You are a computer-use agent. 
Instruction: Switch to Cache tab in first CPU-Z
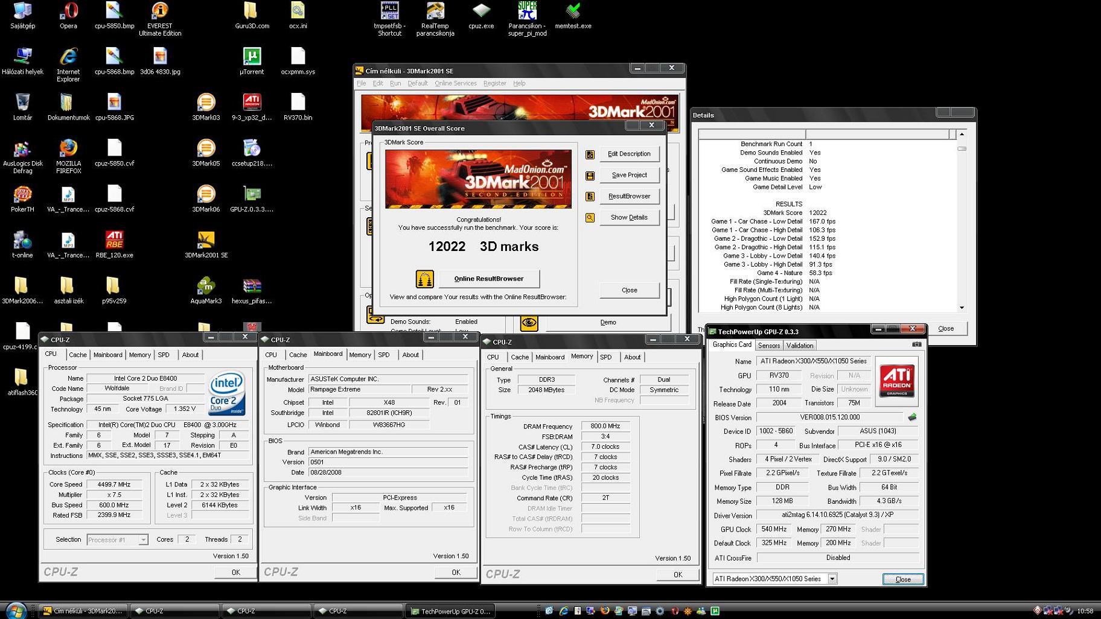coord(78,355)
